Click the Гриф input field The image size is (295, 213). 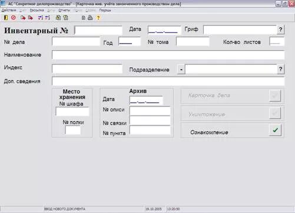pos(240,30)
